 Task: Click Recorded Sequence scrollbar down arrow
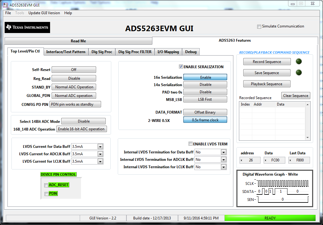(x=308, y=137)
